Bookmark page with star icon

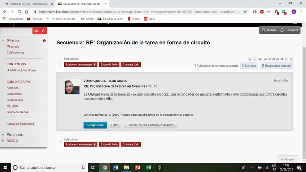(245, 12)
